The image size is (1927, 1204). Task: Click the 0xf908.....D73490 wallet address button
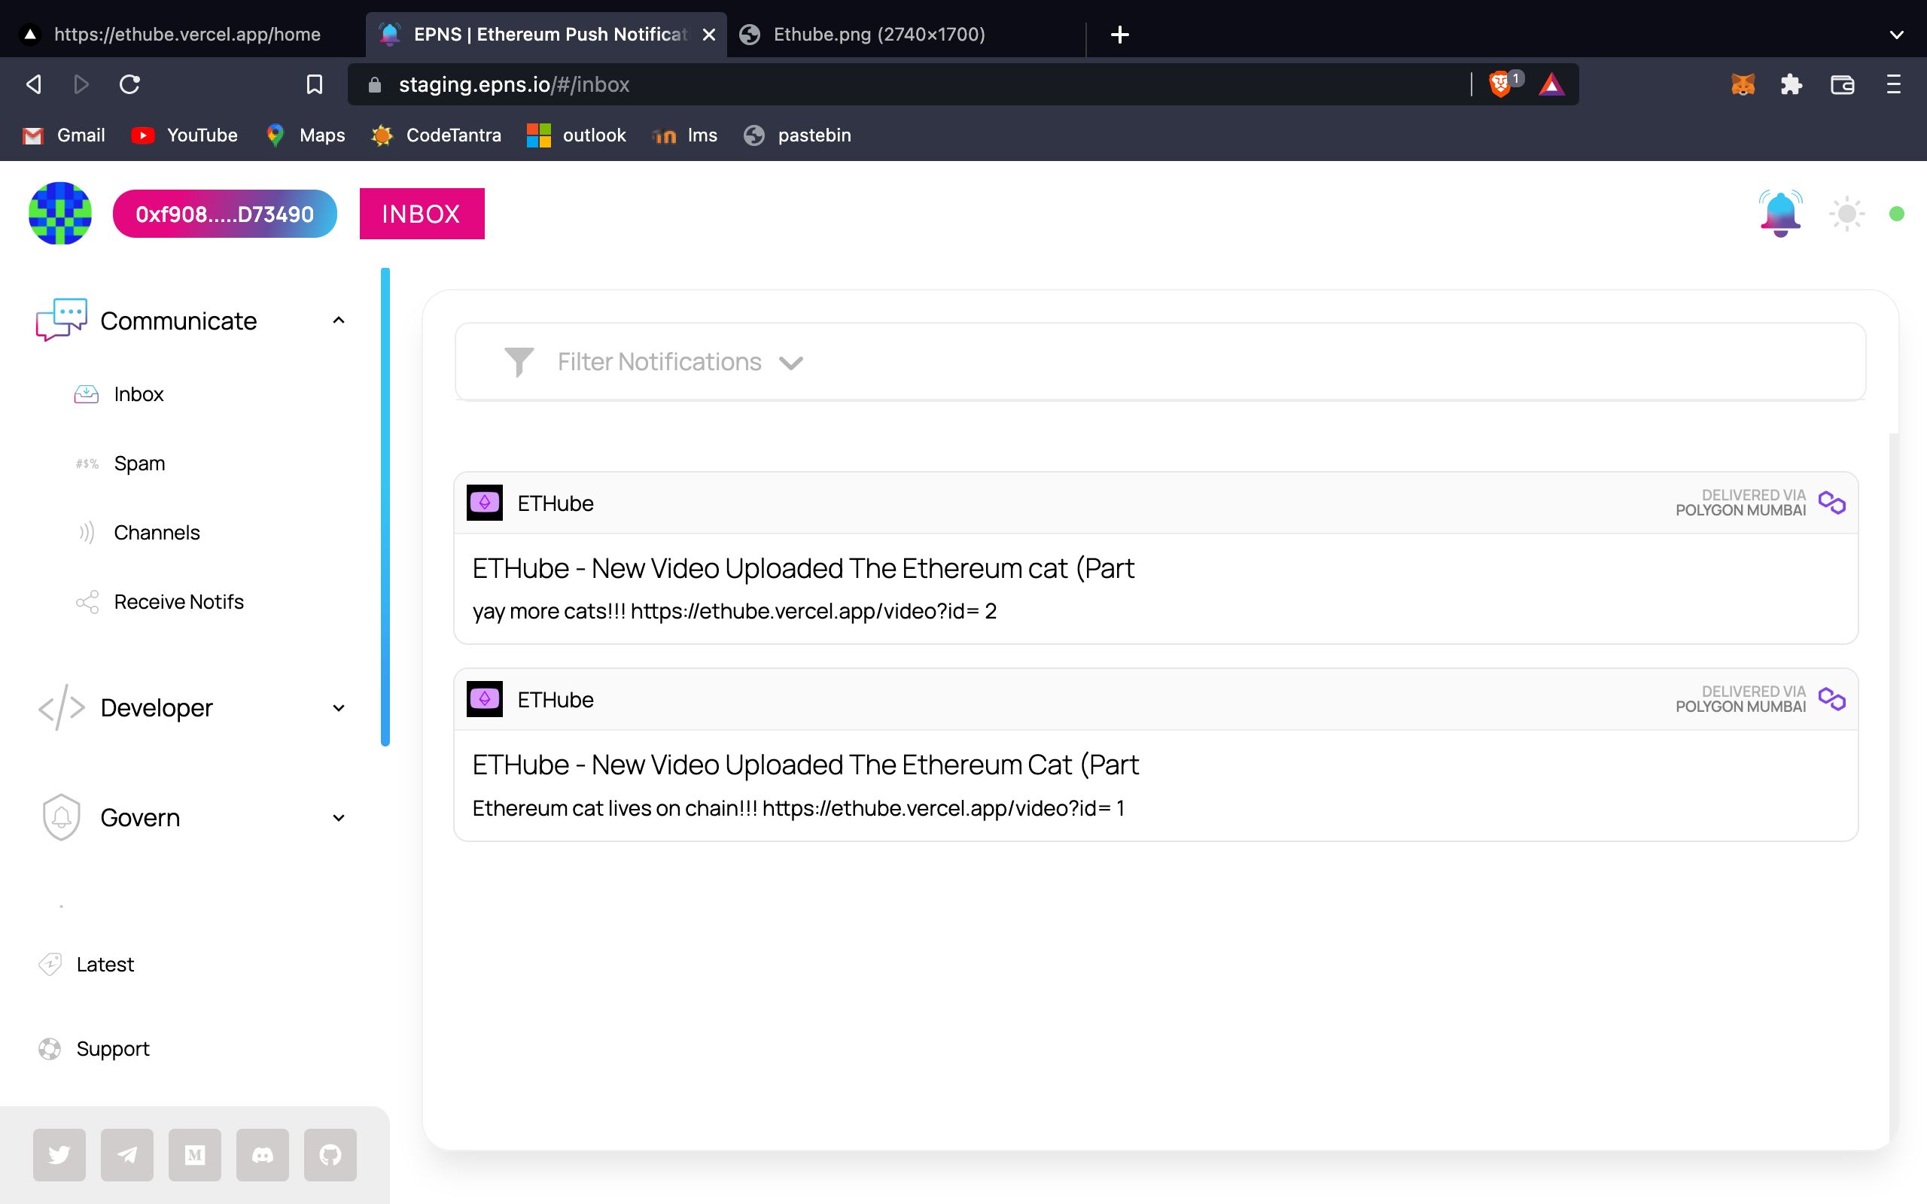(x=224, y=214)
